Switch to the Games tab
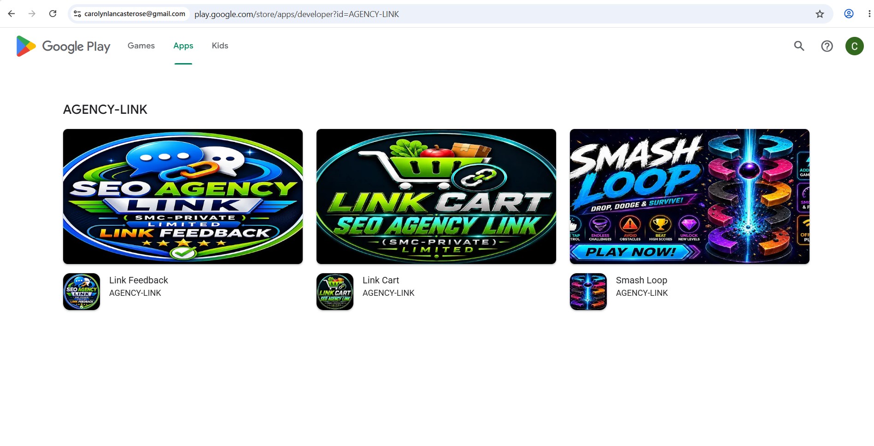874x446 pixels. pos(141,46)
